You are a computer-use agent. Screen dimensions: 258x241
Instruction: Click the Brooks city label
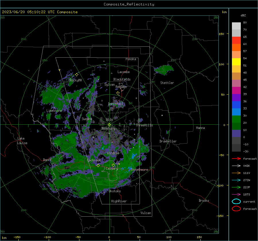(x=204, y=201)
